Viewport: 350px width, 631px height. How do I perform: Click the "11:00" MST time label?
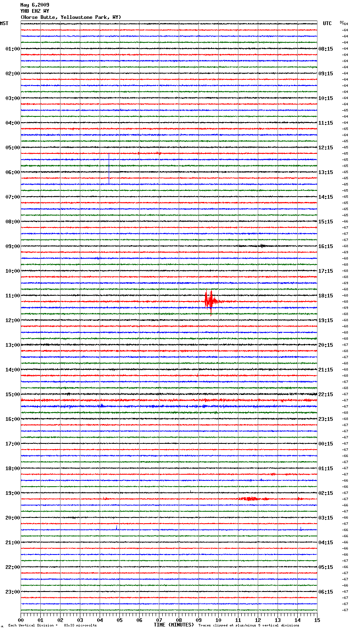click(x=13, y=296)
